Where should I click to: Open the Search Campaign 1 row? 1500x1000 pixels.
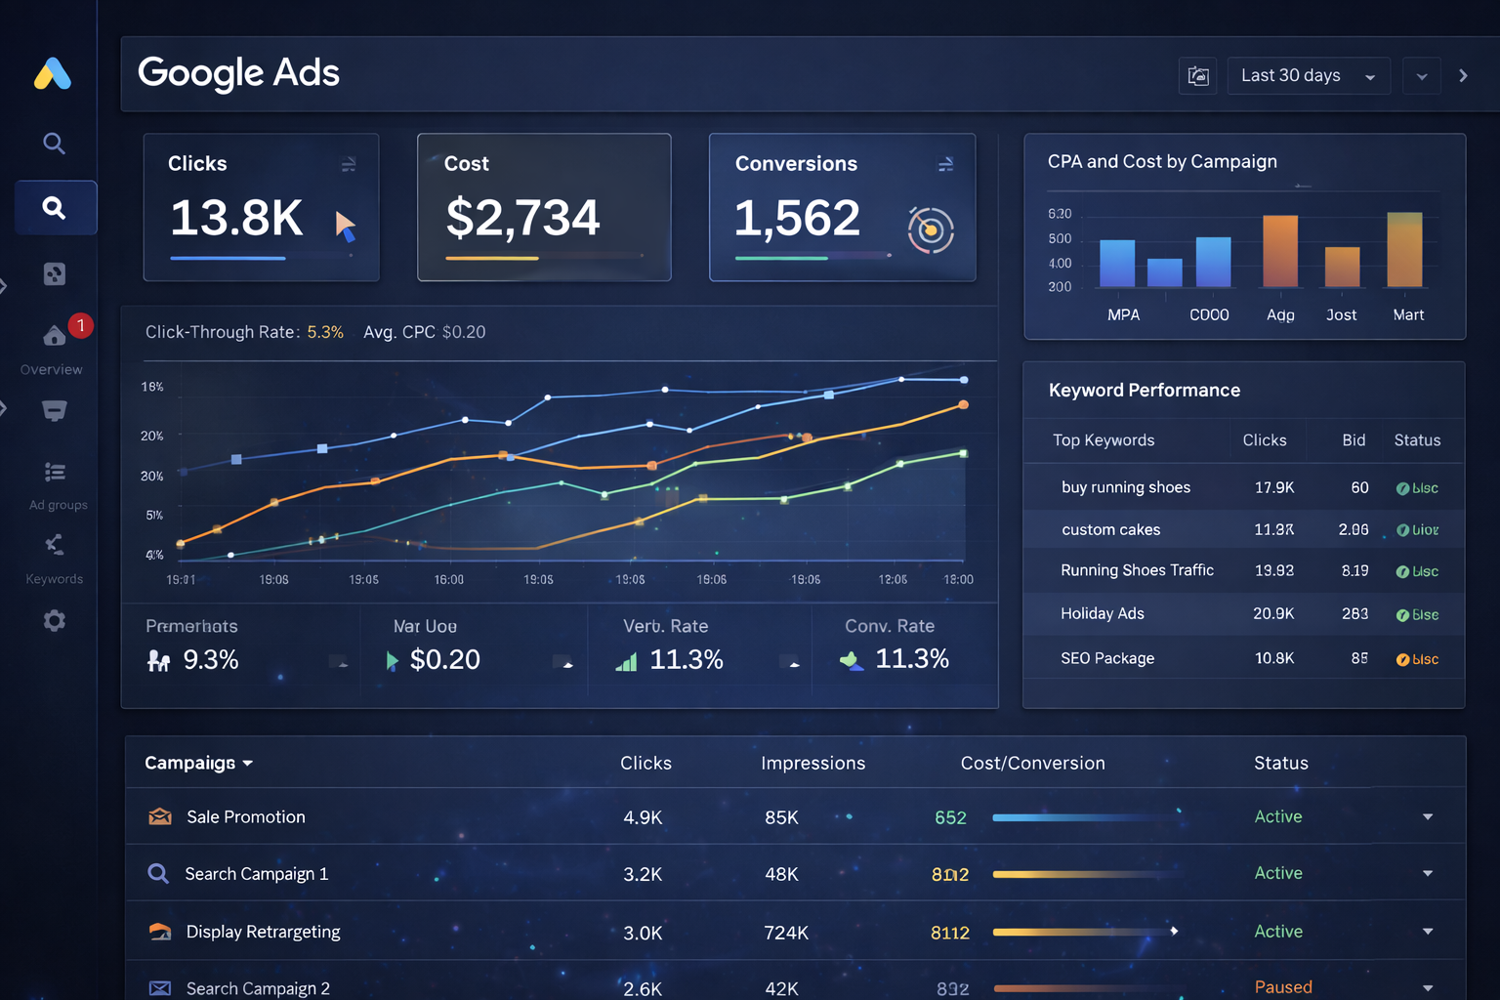coord(256,874)
